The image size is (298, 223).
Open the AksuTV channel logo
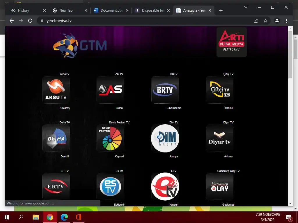[56, 90]
